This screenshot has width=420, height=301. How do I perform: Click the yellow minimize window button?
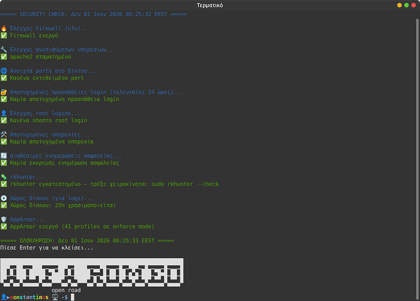[x=399, y=5]
